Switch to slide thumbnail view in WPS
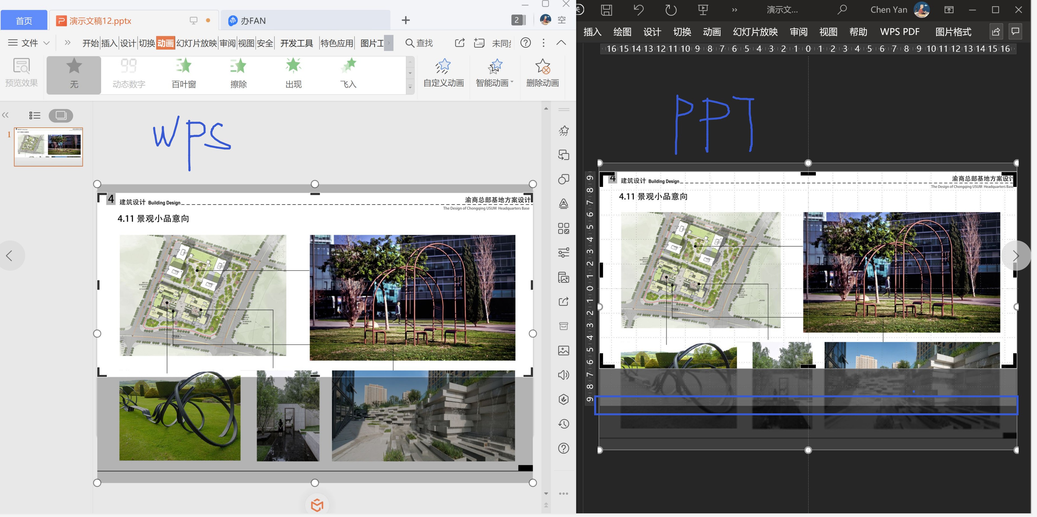Screen dimensions: 1037x517 [61, 115]
